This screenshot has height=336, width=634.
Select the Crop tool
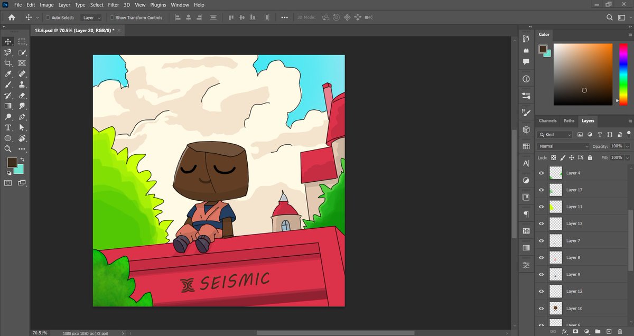click(x=8, y=63)
